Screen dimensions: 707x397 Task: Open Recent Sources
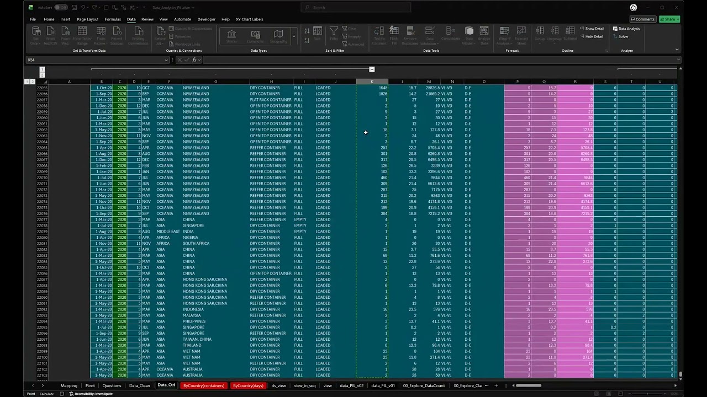point(117,35)
